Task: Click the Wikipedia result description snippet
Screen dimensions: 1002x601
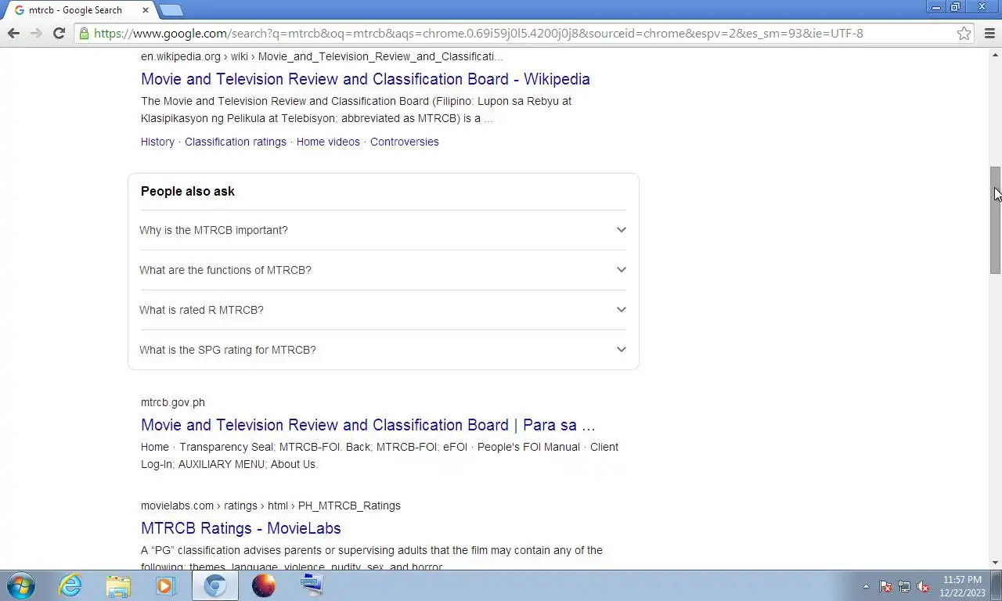Action: click(x=356, y=110)
